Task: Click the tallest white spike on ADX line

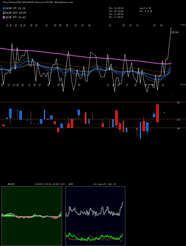Action: click(123, 202)
